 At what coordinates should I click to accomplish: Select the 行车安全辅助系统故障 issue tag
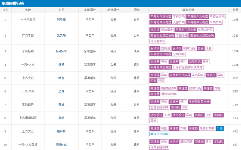(x=188, y=67)
